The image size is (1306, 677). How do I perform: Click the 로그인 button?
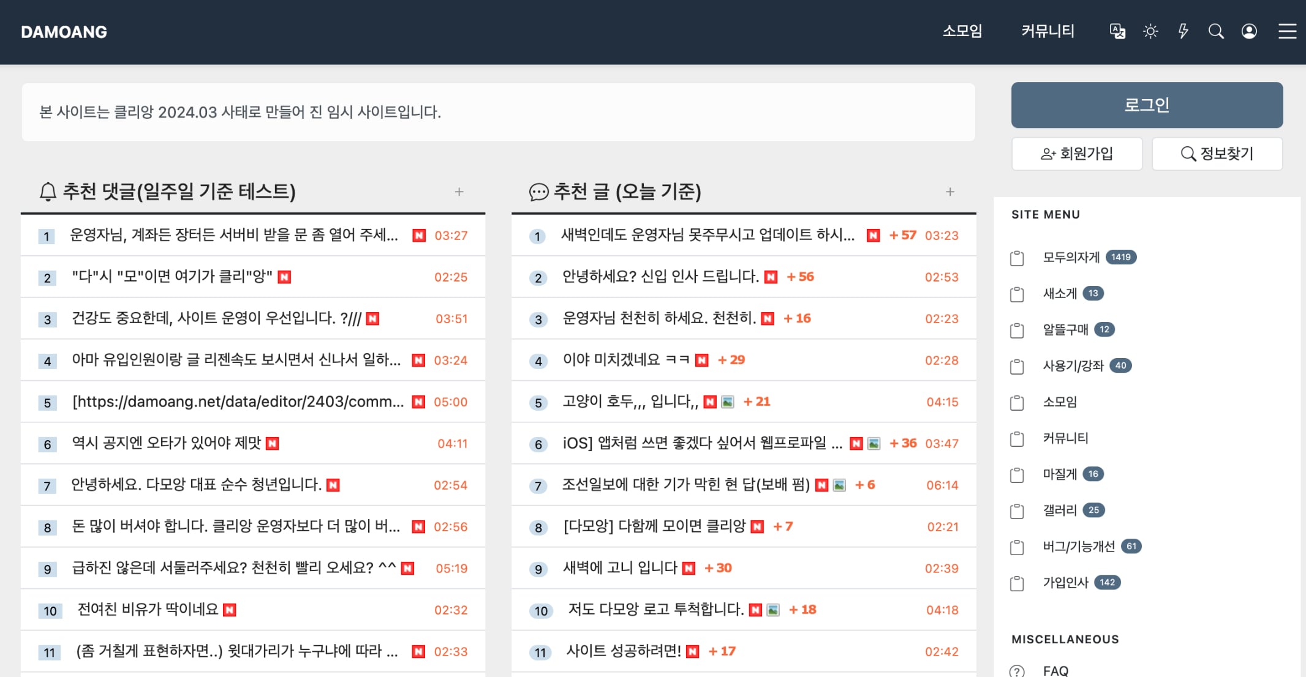pos(1147,105)
